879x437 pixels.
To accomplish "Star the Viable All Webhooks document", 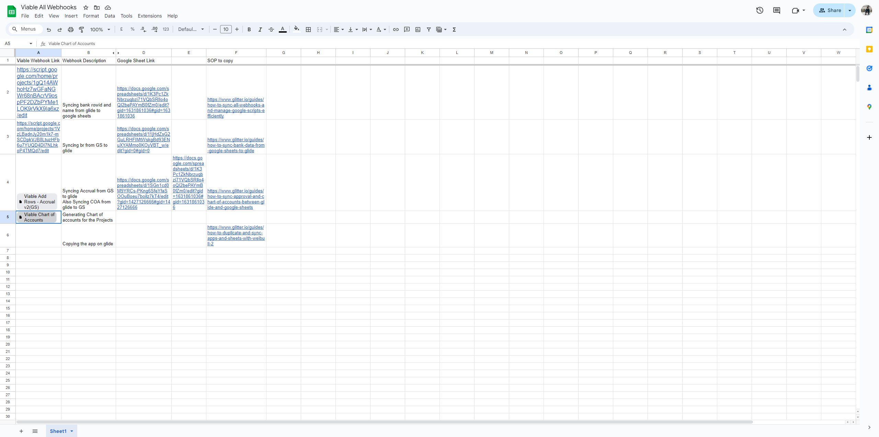I will [86, 8].
